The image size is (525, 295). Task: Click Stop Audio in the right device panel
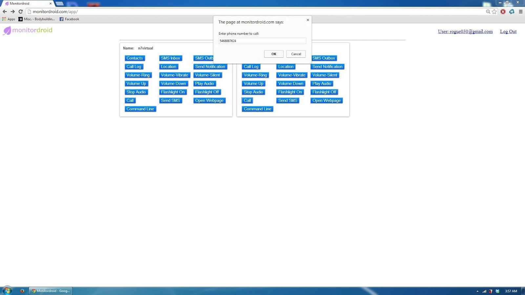click(x=254, y=92)
